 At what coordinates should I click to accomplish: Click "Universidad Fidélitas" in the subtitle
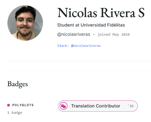pos(103,25)
